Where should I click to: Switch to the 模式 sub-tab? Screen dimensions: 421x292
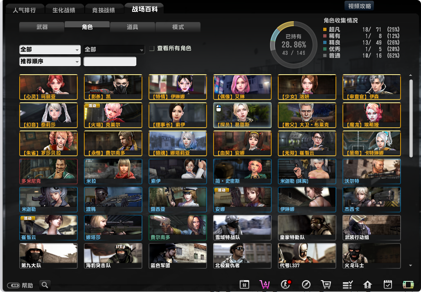[178, 27]
